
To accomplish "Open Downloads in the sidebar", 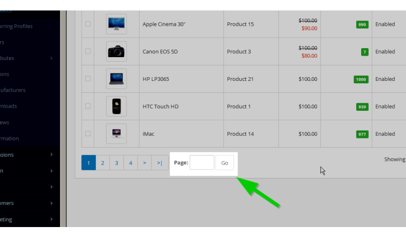I will tap(8, 106).
